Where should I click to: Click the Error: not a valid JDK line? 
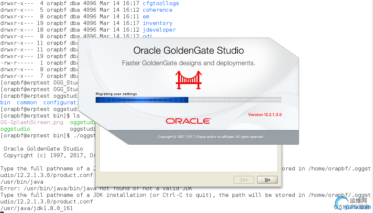pos(96,188)
